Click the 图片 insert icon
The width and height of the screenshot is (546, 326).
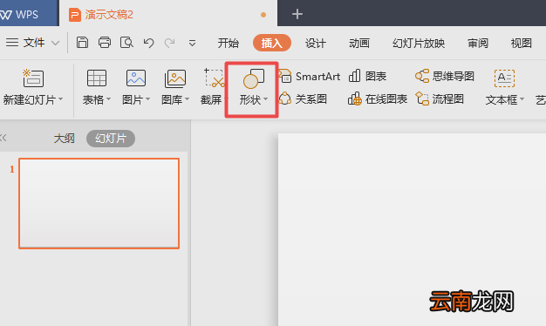[136, 78]
